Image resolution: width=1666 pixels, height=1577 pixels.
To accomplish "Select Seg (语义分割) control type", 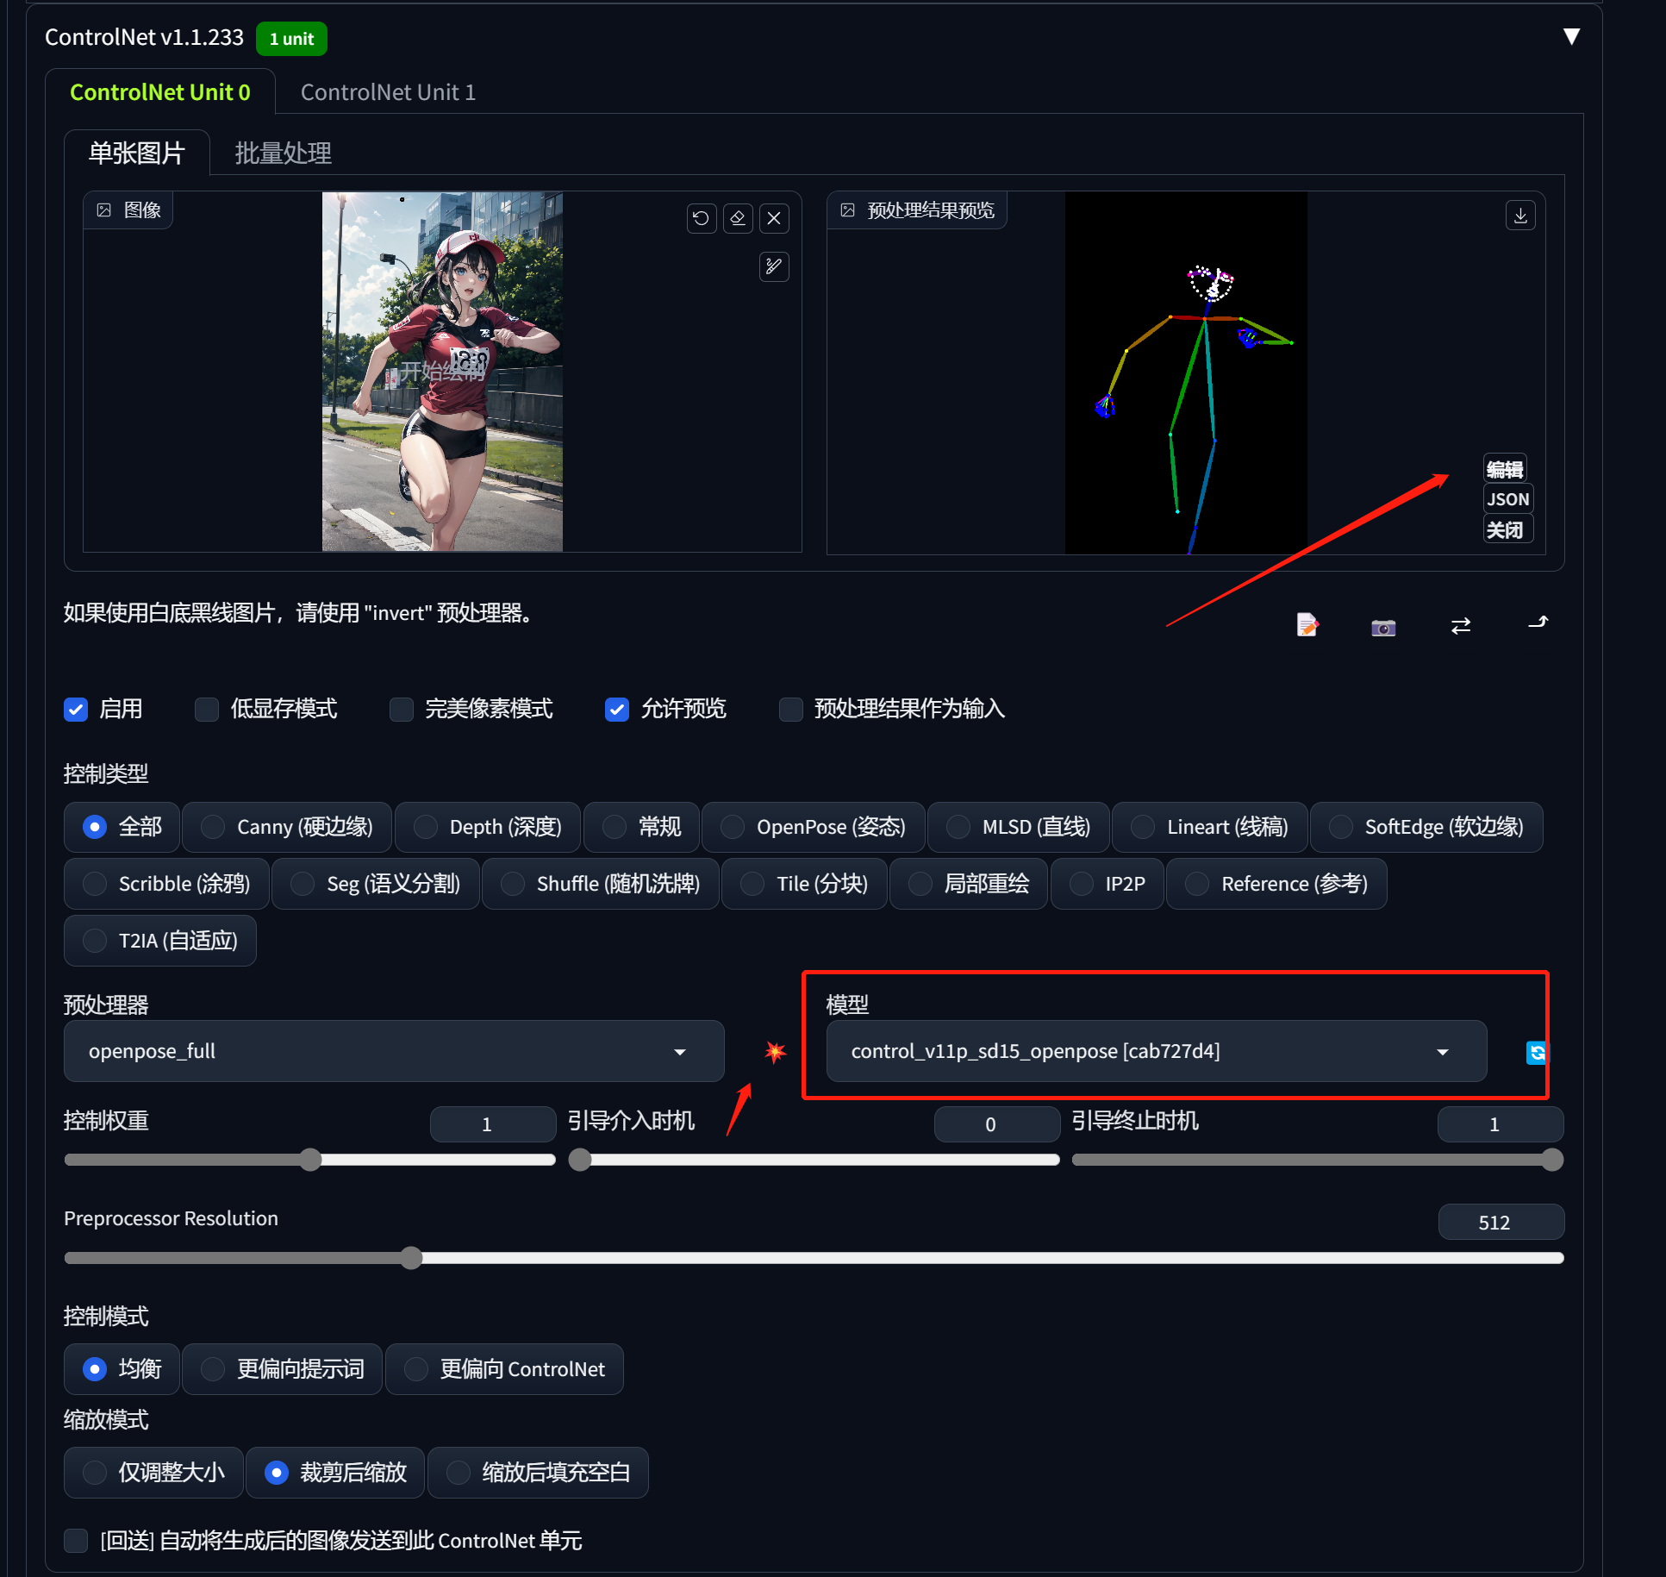I will point(376,884).
